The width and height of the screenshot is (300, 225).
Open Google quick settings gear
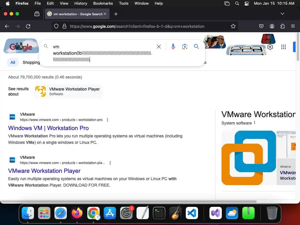click(270, 47)
